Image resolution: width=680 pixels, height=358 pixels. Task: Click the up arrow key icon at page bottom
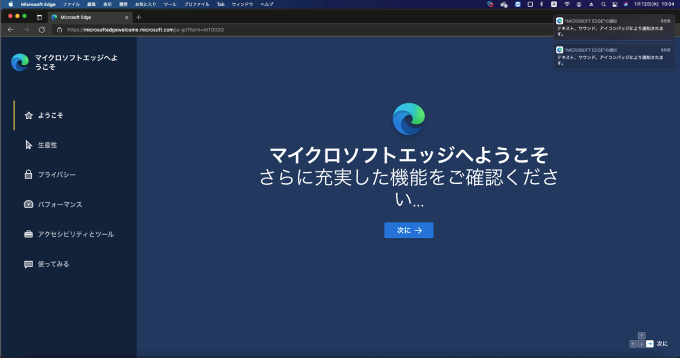pos(641,335)
